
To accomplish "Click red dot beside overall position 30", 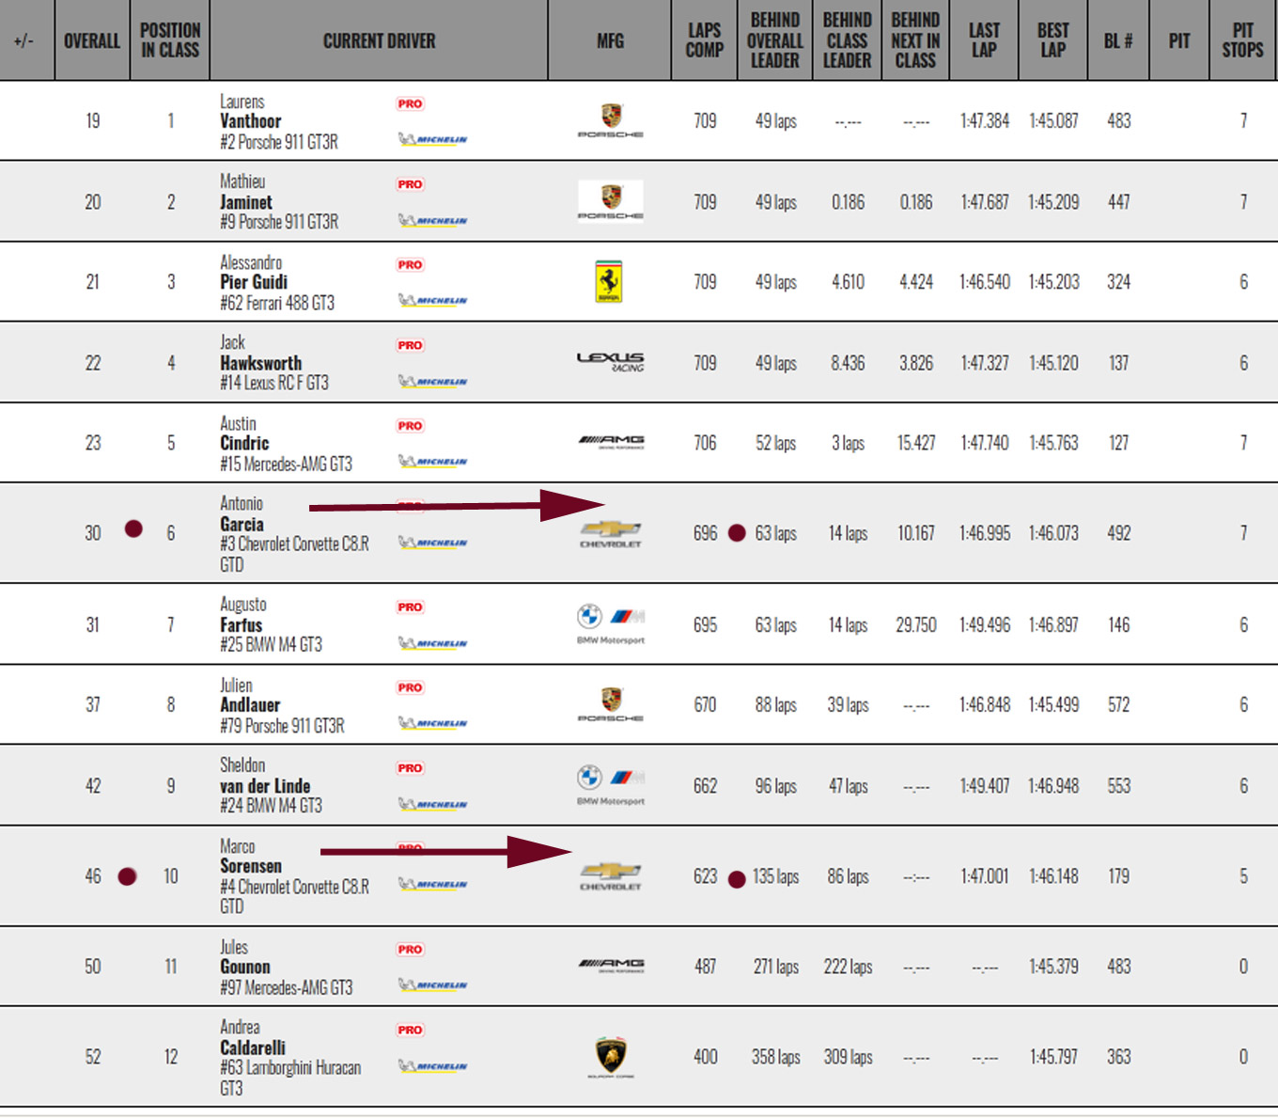I will [133, 529].
